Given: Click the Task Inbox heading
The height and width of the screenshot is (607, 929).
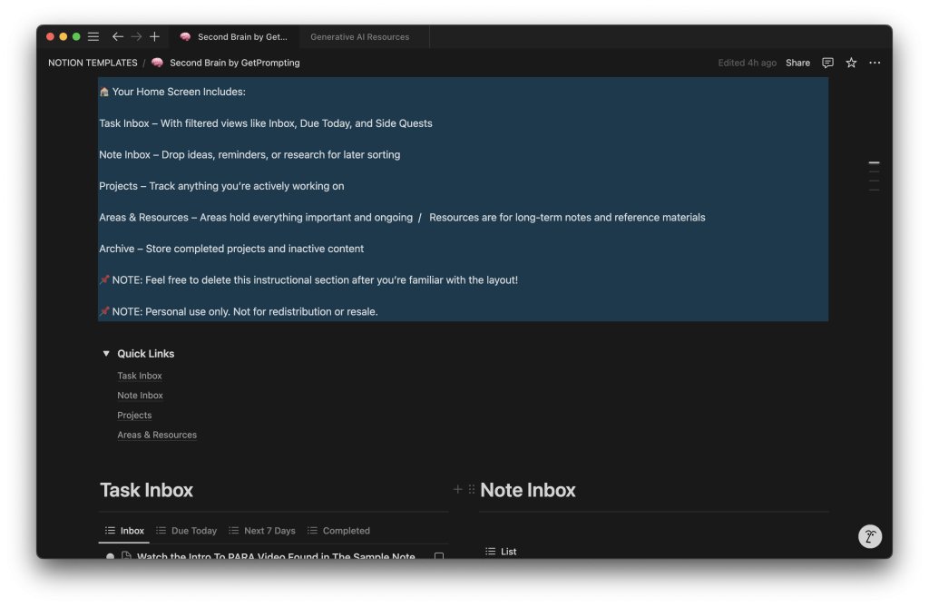Looking at the screenshot, I should 146,490.
